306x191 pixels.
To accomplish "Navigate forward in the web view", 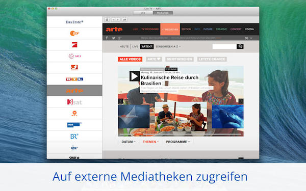I will coord(118,19).
